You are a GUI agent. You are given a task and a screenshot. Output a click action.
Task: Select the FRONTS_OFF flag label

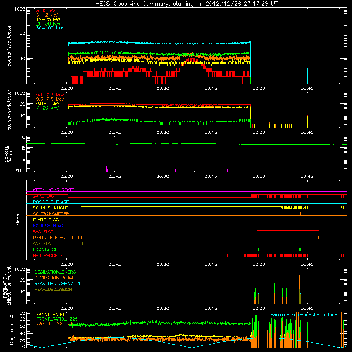pyautogui.click(x=47, y=249)
